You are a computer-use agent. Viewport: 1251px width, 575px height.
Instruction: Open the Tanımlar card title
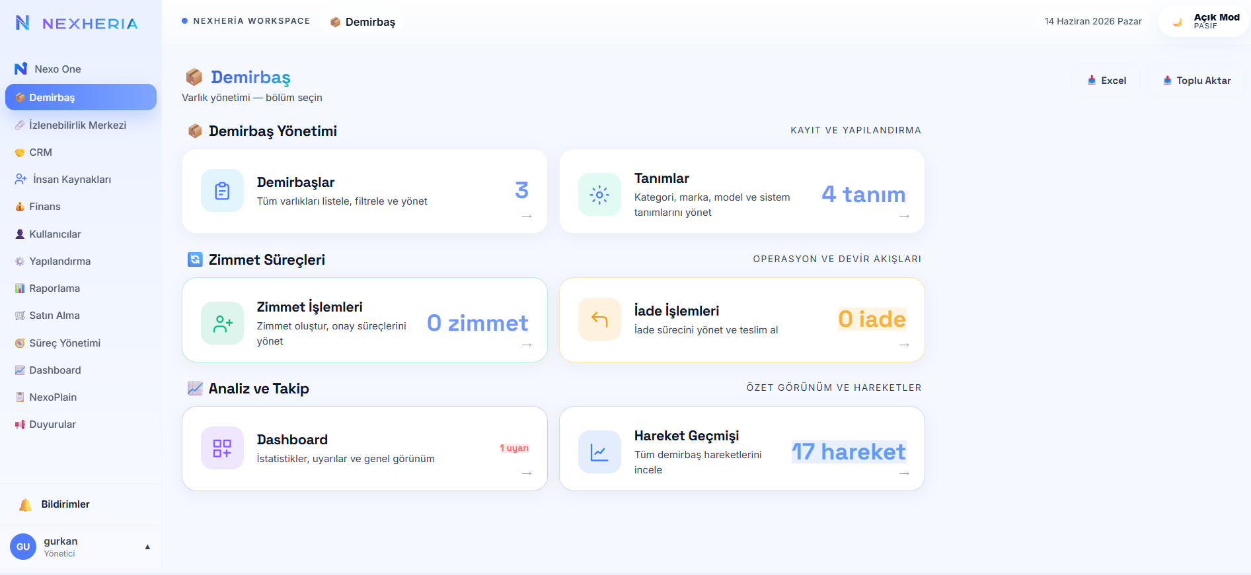pyautogui.click(x=662, y=178)
